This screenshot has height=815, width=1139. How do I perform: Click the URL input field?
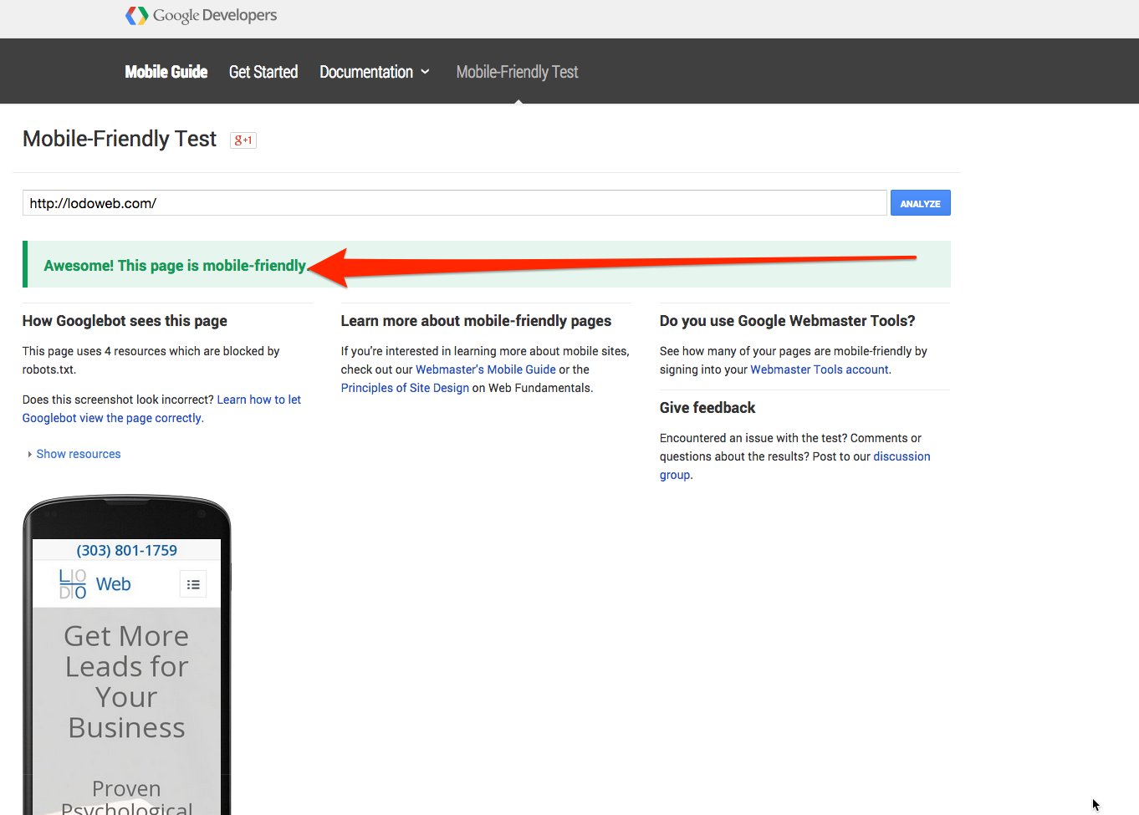click(x=454, y=203)
